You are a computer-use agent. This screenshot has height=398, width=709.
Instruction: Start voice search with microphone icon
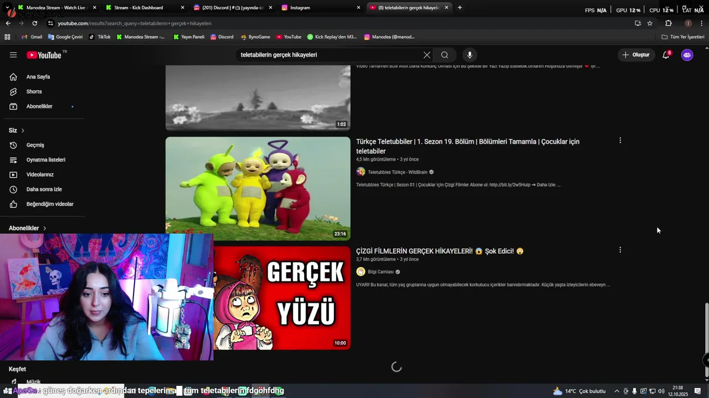pos(470,55)
